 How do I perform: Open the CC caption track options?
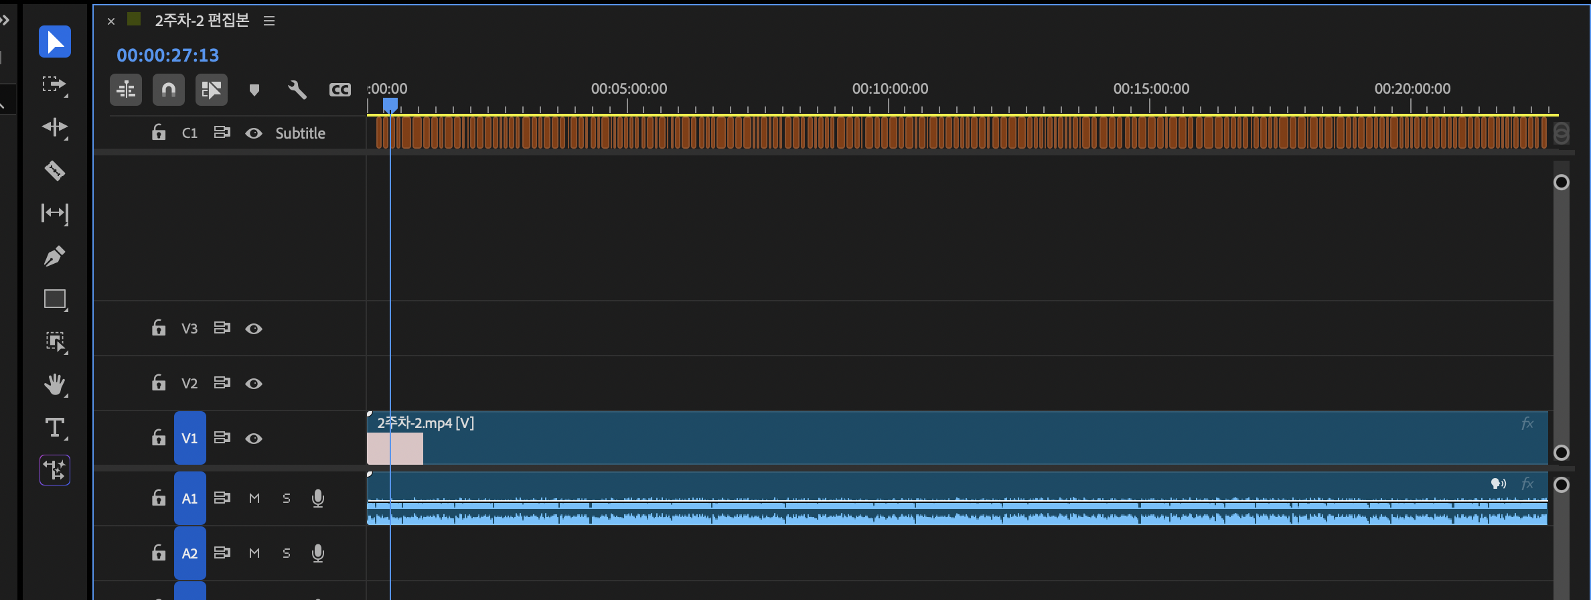tap(340, 90)
